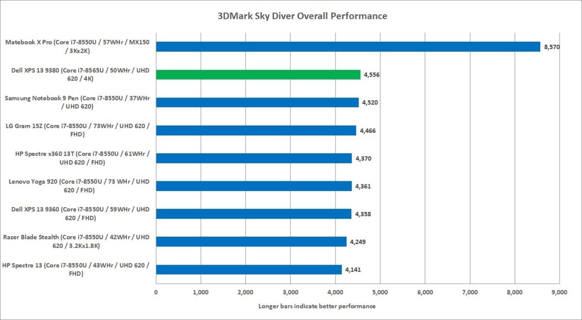Click the Dell XPS 13 9380 category label
The width and height of the screenshot is (582, 320).
80,74
